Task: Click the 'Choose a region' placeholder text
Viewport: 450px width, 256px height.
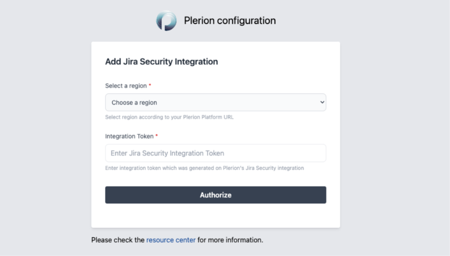Action: (134, 102)
